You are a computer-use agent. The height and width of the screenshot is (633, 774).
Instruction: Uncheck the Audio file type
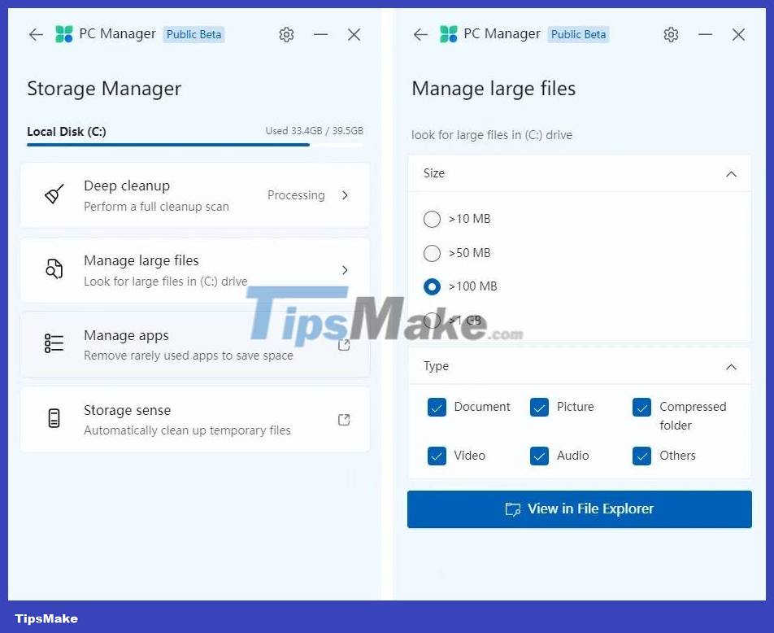click(x=539, y=456)
